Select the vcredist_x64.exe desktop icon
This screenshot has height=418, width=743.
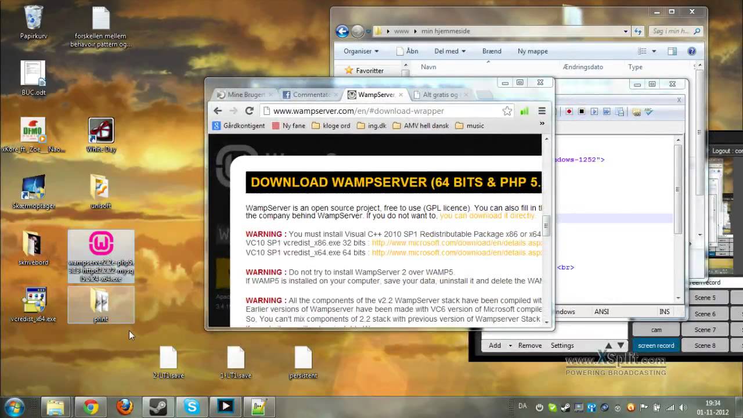33,305
